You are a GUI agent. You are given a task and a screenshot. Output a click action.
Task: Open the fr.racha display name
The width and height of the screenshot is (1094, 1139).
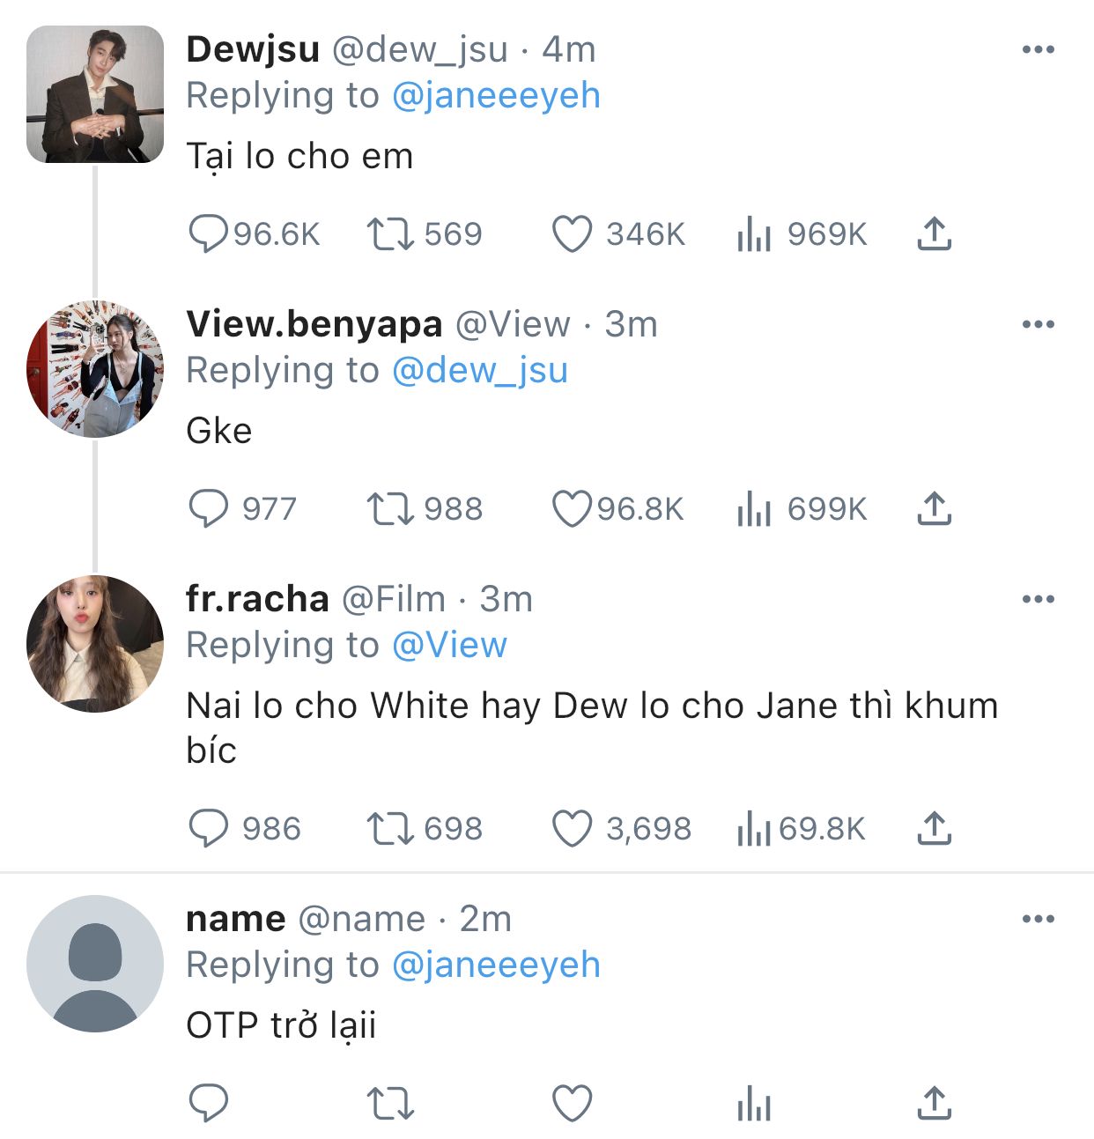[x=257, y=599]
